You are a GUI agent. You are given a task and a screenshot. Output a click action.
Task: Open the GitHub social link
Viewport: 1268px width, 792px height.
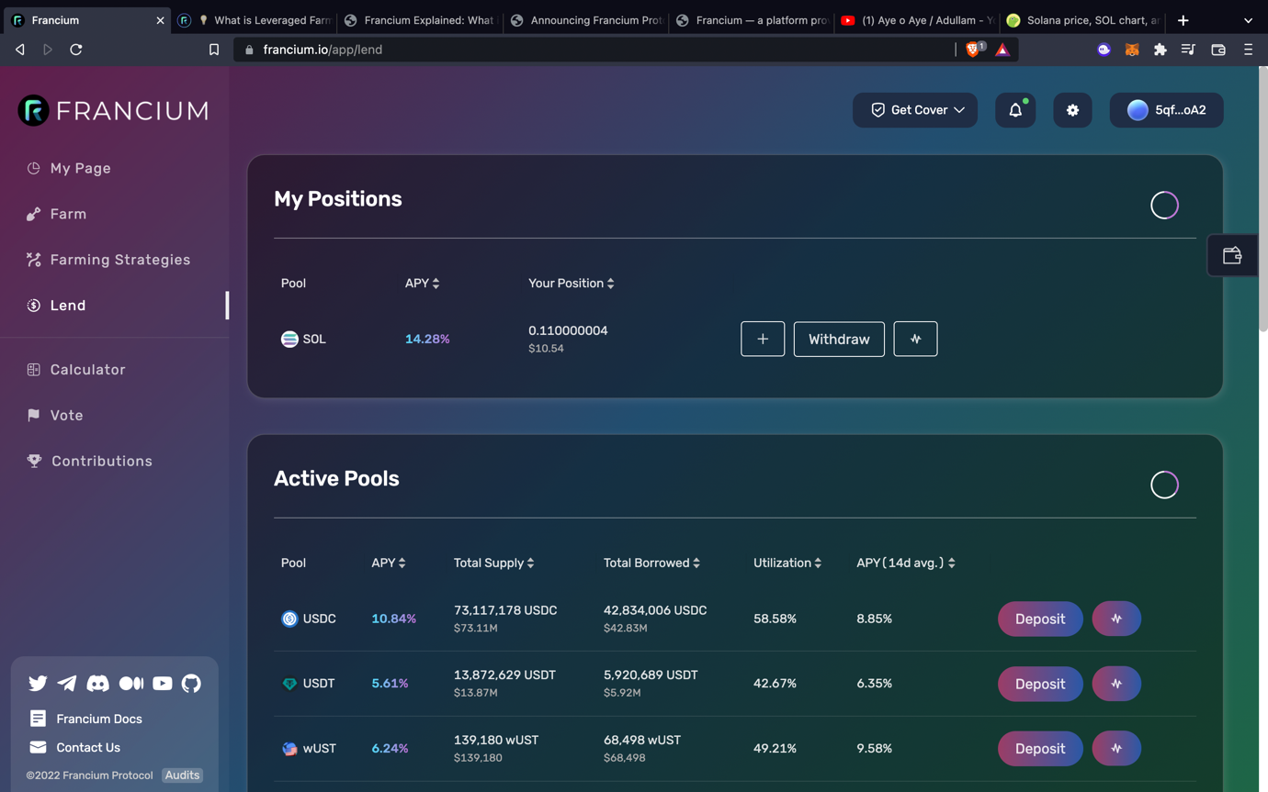191,683
